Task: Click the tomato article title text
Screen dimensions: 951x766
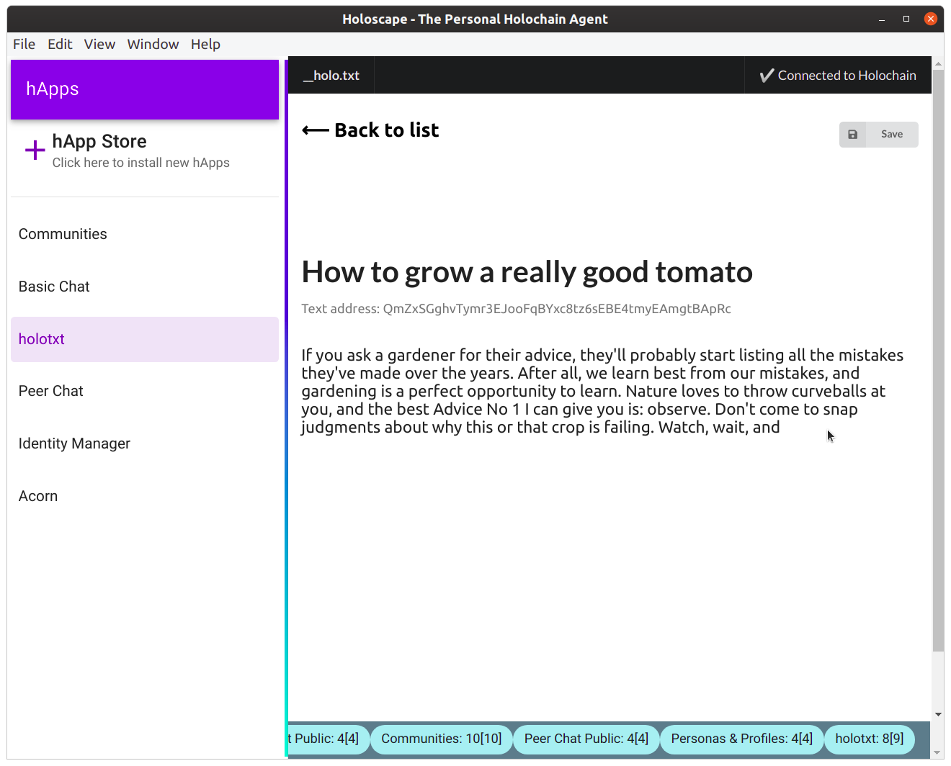Action: coord(527,272)
